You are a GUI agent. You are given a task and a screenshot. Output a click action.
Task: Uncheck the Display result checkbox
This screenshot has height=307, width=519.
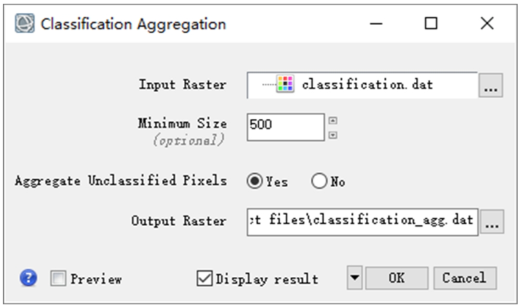[x=205, y=278]
